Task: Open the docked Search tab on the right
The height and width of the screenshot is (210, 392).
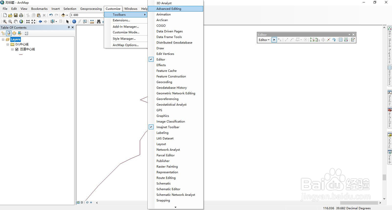Action: [x=390, y=157]
